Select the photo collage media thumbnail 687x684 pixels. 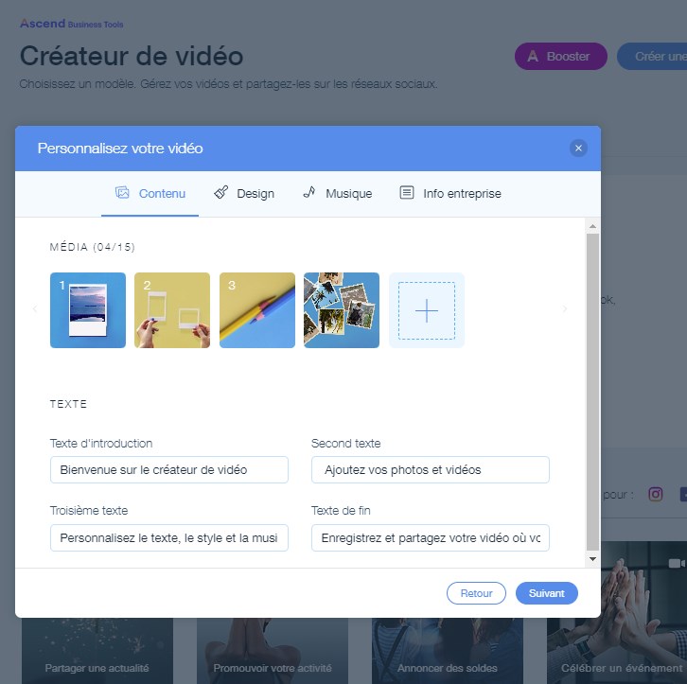pos(342,310)
